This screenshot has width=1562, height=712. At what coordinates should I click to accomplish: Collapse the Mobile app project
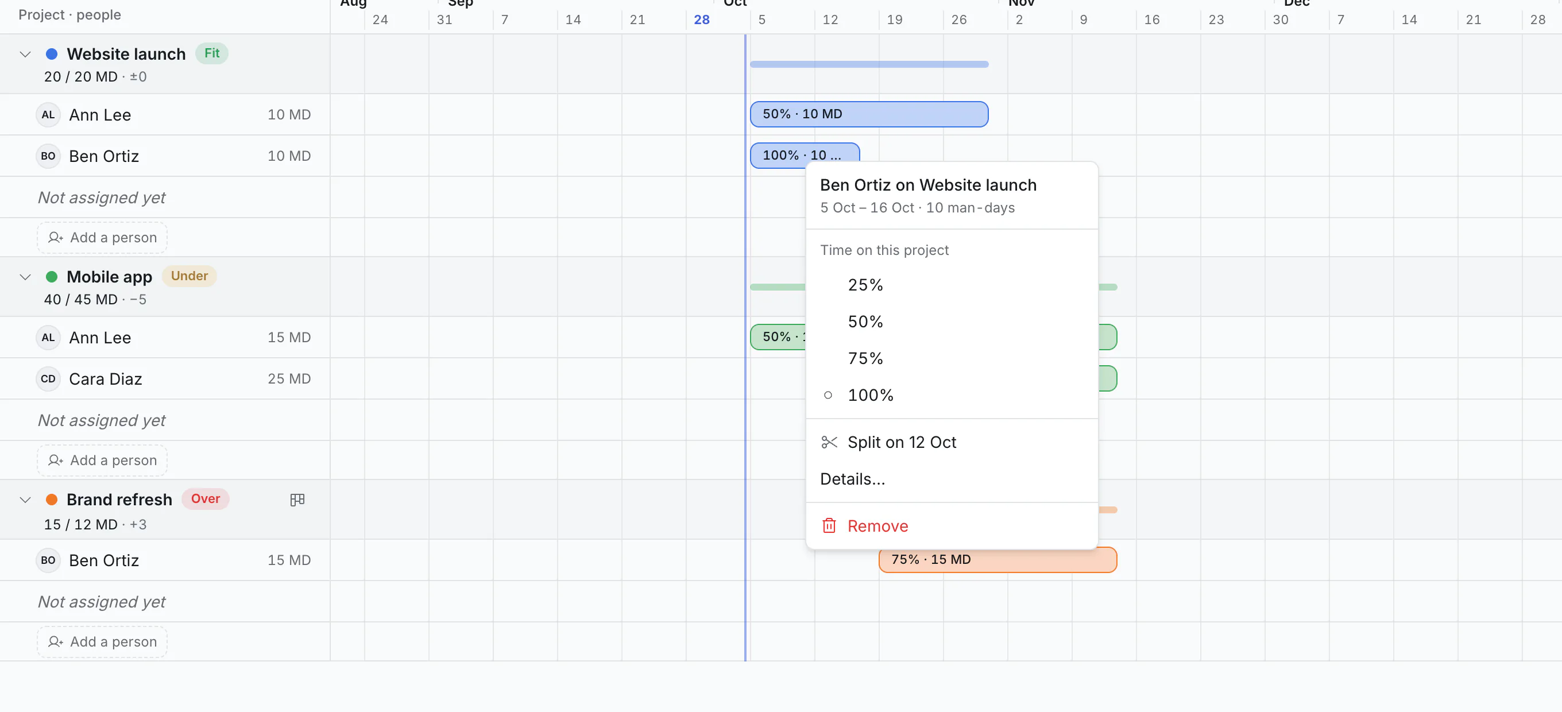(25, 277)
